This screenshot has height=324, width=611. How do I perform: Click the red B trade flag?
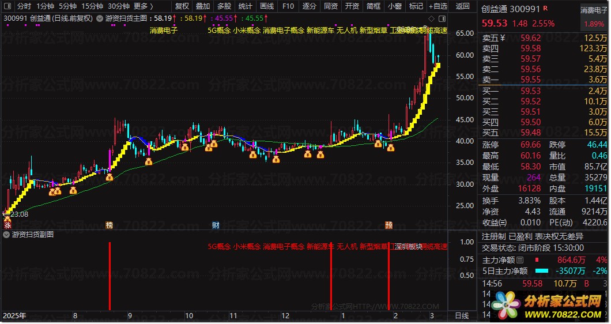click(x=586, y=284)
